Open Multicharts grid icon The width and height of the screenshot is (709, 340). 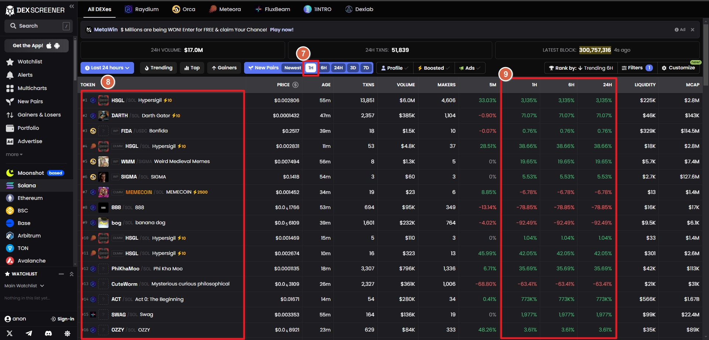10,88
